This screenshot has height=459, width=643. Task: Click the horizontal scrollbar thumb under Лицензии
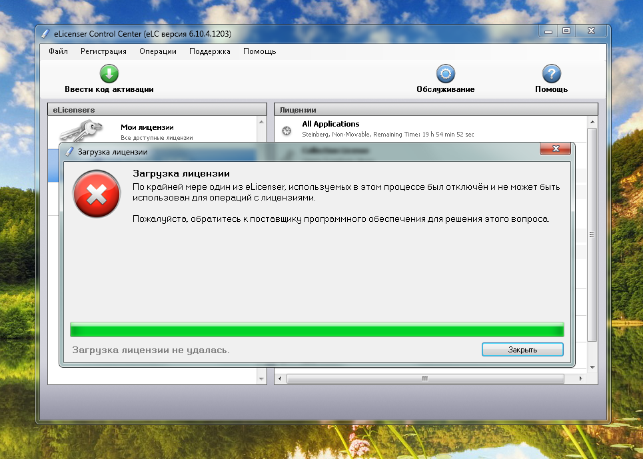[425, 378]
